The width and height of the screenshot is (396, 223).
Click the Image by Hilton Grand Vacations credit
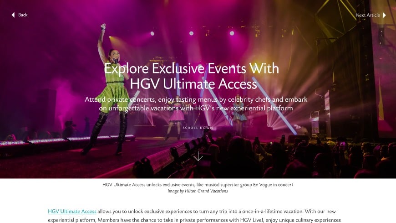coord(198,191)
